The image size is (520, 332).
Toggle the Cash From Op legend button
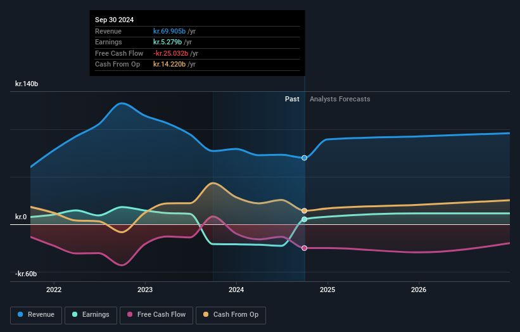(231, 315)
